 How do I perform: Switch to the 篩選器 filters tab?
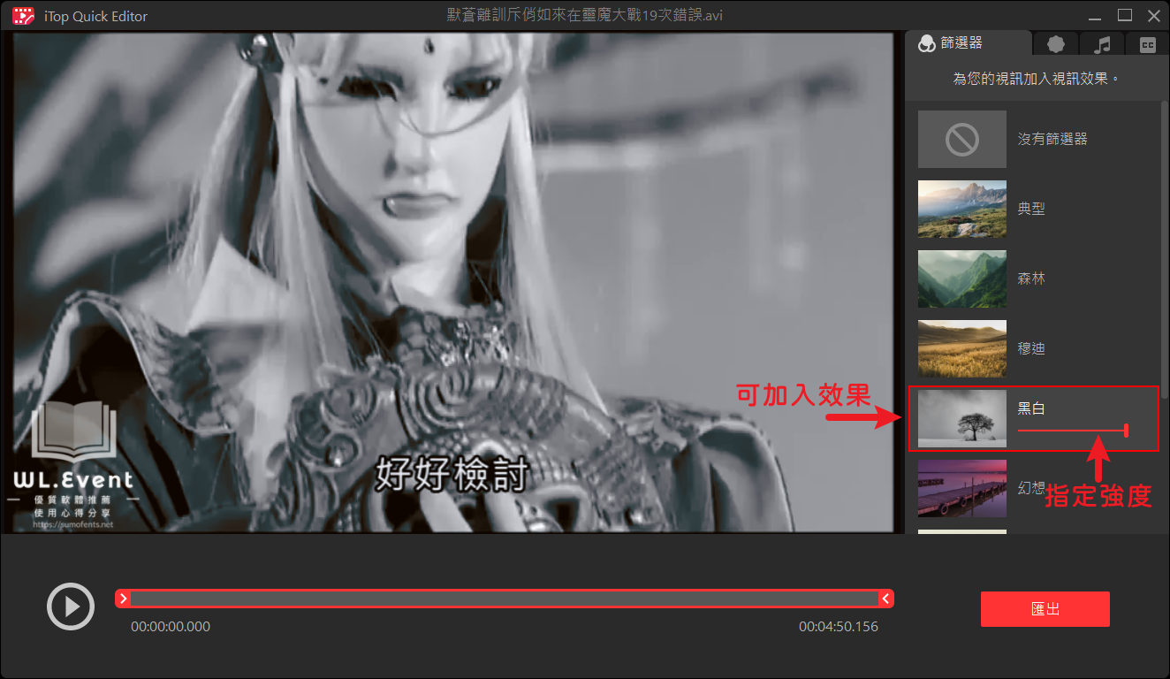(967, 42)
